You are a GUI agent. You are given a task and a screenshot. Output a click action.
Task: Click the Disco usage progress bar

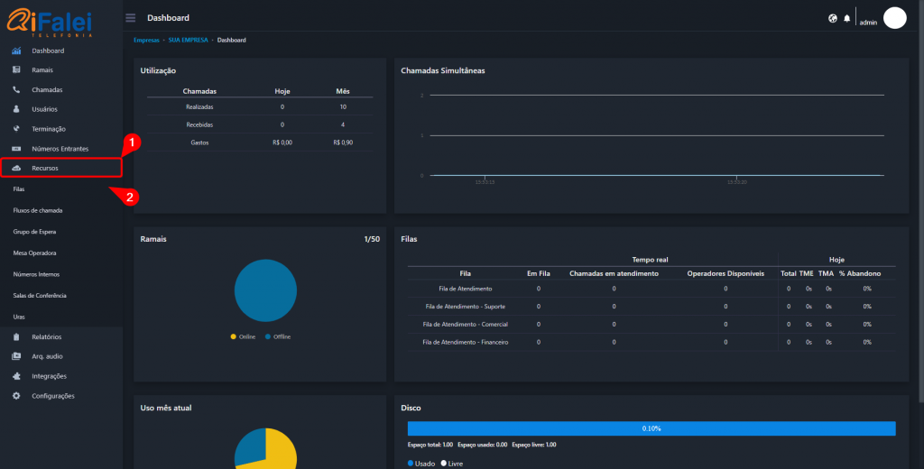[651, 428]
